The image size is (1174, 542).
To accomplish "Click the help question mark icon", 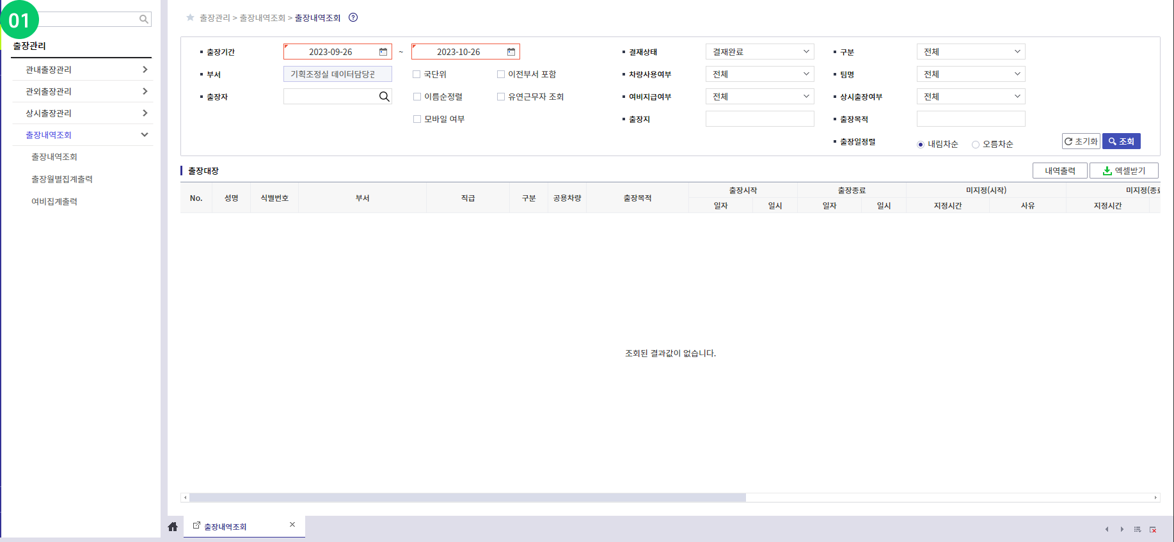I will tap(353, 18).
